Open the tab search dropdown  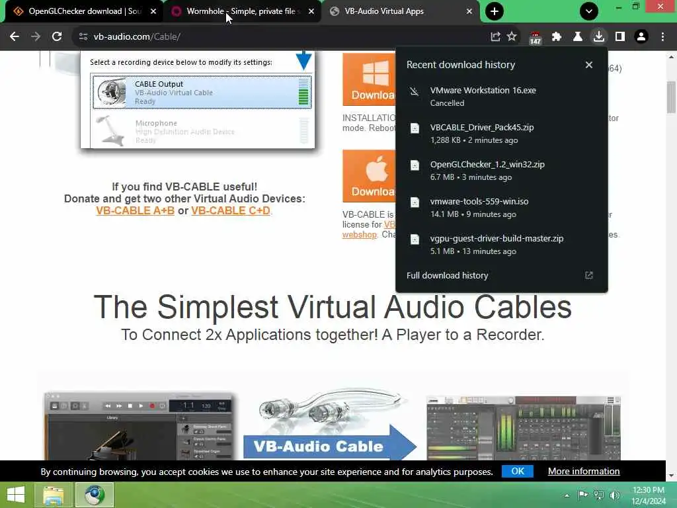tap(589, 11)
